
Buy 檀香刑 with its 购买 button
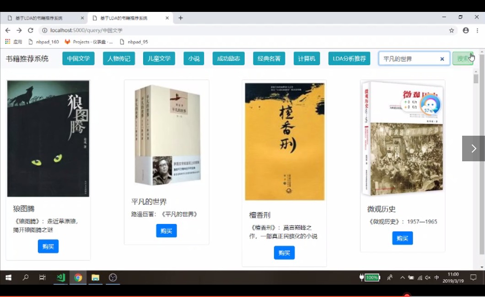point(284,253)
